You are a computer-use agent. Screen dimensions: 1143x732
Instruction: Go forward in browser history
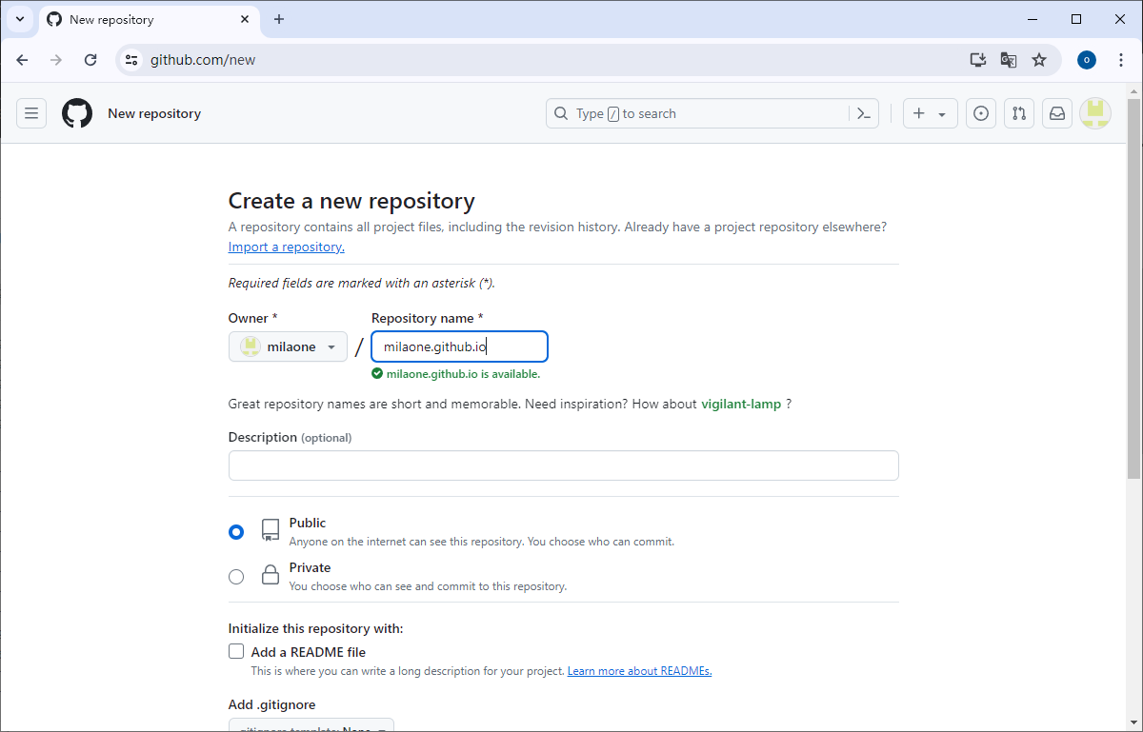[56, 60]
